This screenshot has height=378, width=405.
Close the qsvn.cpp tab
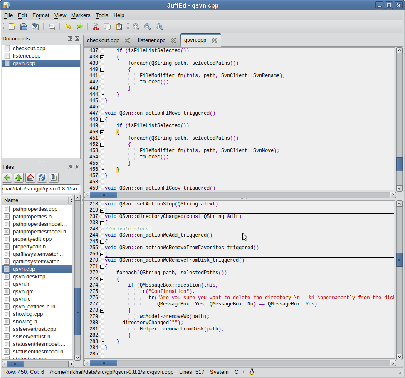[x=214, y=40]
